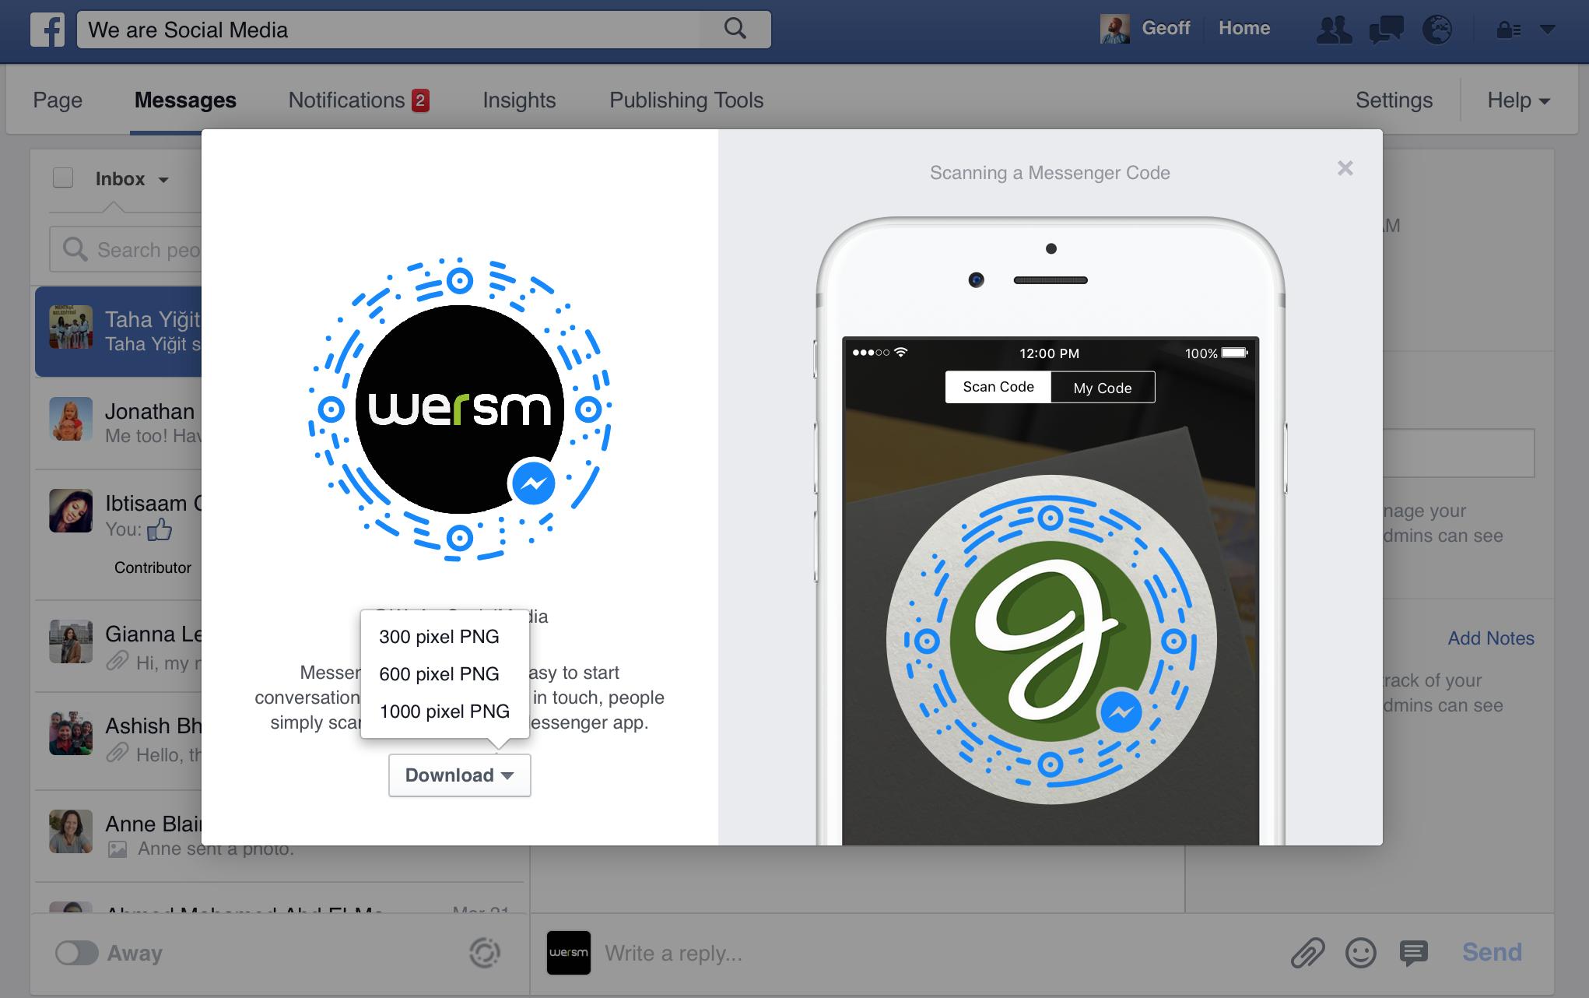Screen dimensions: 1589x998
Task: Check the Inbox select-all checkbox
Action: (62, 178)
